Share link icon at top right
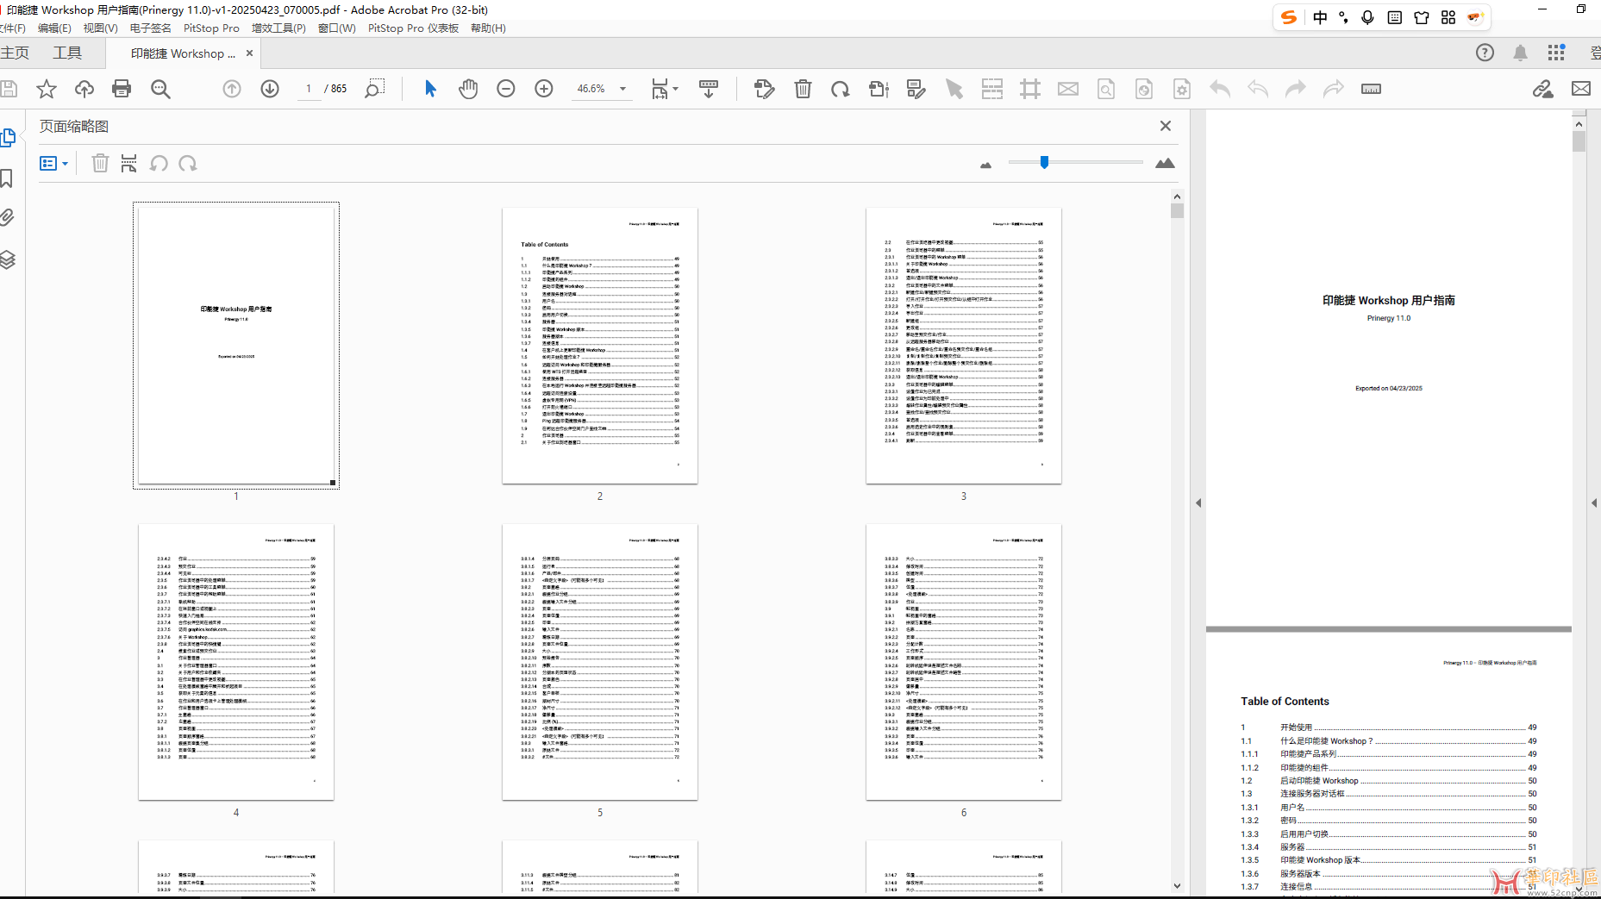Viewport: 1601px width, 899px height. point(1543,89)
